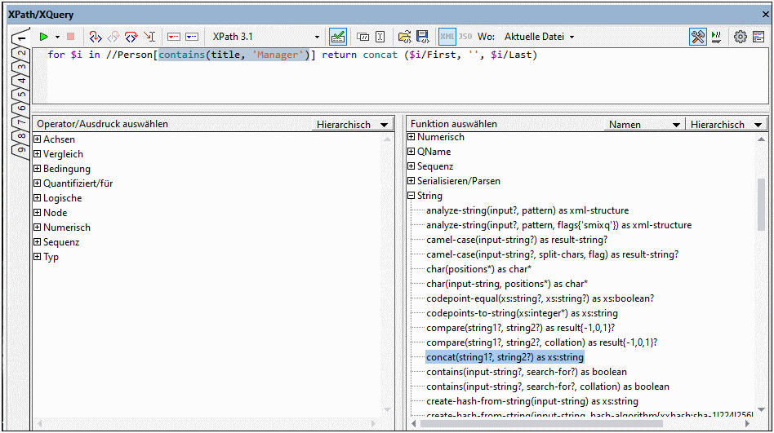This screenshot has width=774, height=433.
Task: Run the XPath expression with the green play button
Action: pos(43,37)
